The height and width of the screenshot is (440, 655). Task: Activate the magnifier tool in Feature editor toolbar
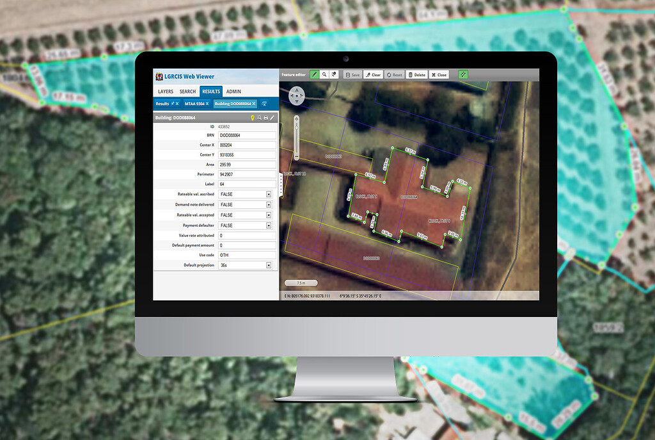coord(324,74)
